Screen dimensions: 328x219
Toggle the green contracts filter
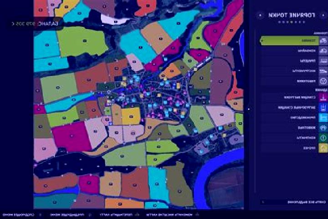point(323,138)
